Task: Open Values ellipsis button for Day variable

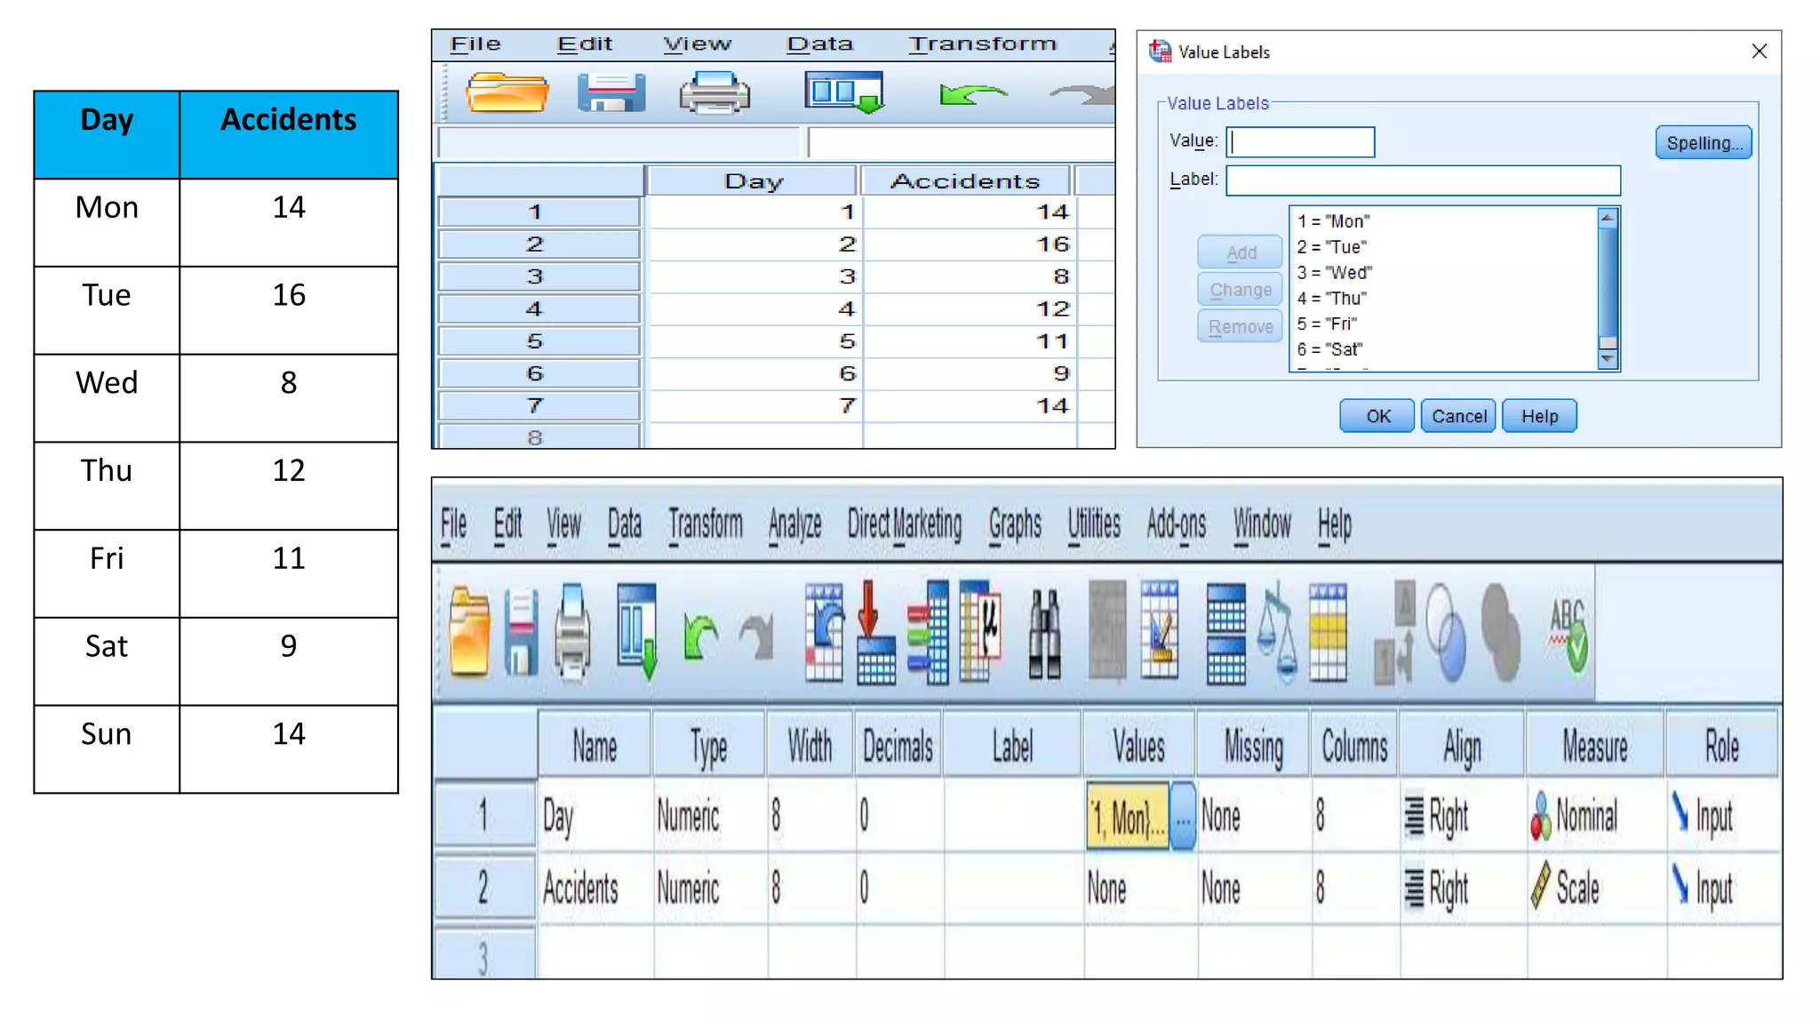Action: (1183, 816)
